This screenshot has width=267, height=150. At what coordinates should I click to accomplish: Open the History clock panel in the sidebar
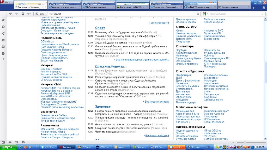pos(3,53)
